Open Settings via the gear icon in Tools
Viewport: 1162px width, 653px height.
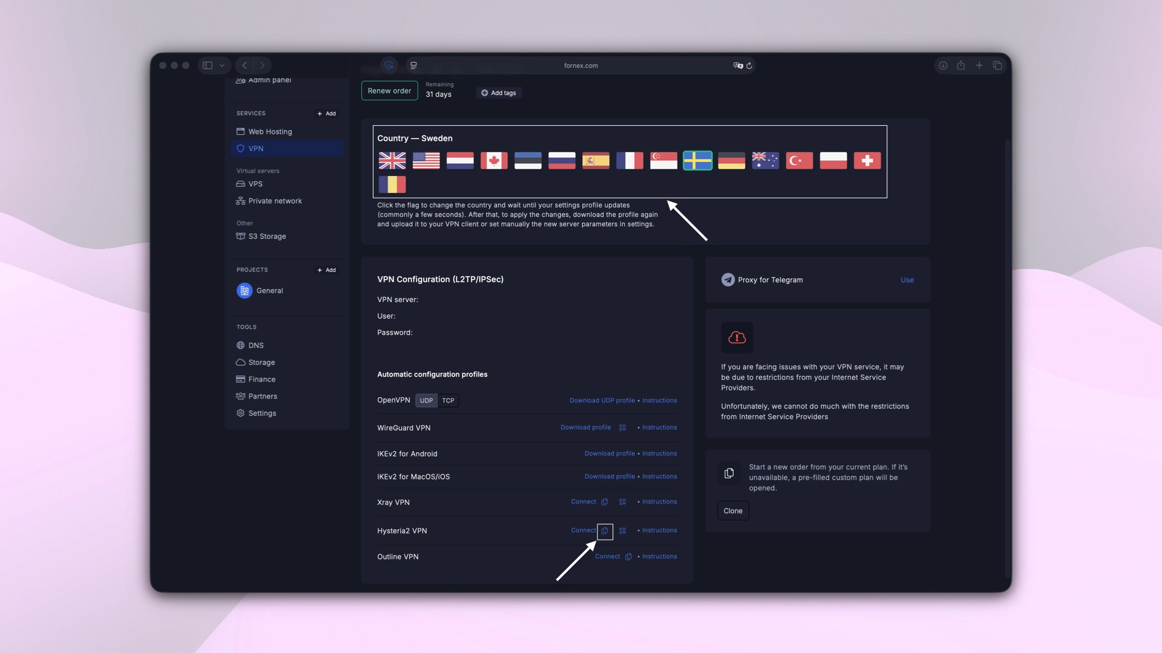pyautogui.click(x=240, y=413)
